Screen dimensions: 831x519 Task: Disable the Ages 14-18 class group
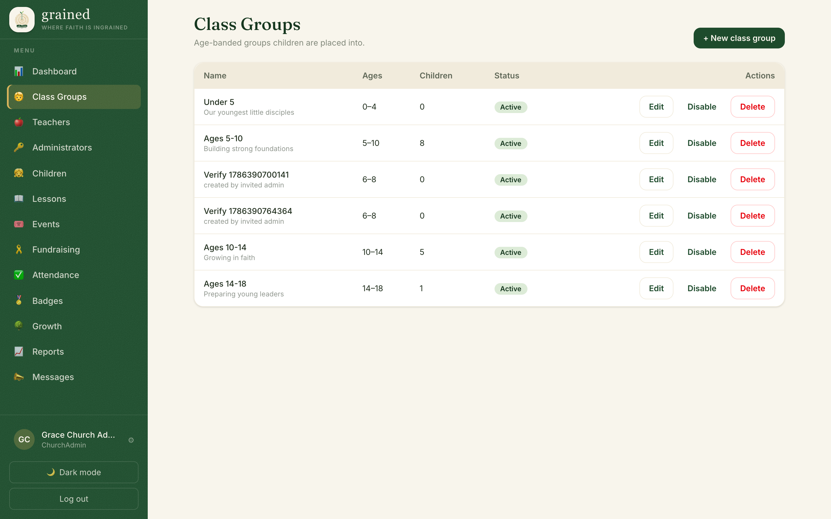[x=701, y=289]
